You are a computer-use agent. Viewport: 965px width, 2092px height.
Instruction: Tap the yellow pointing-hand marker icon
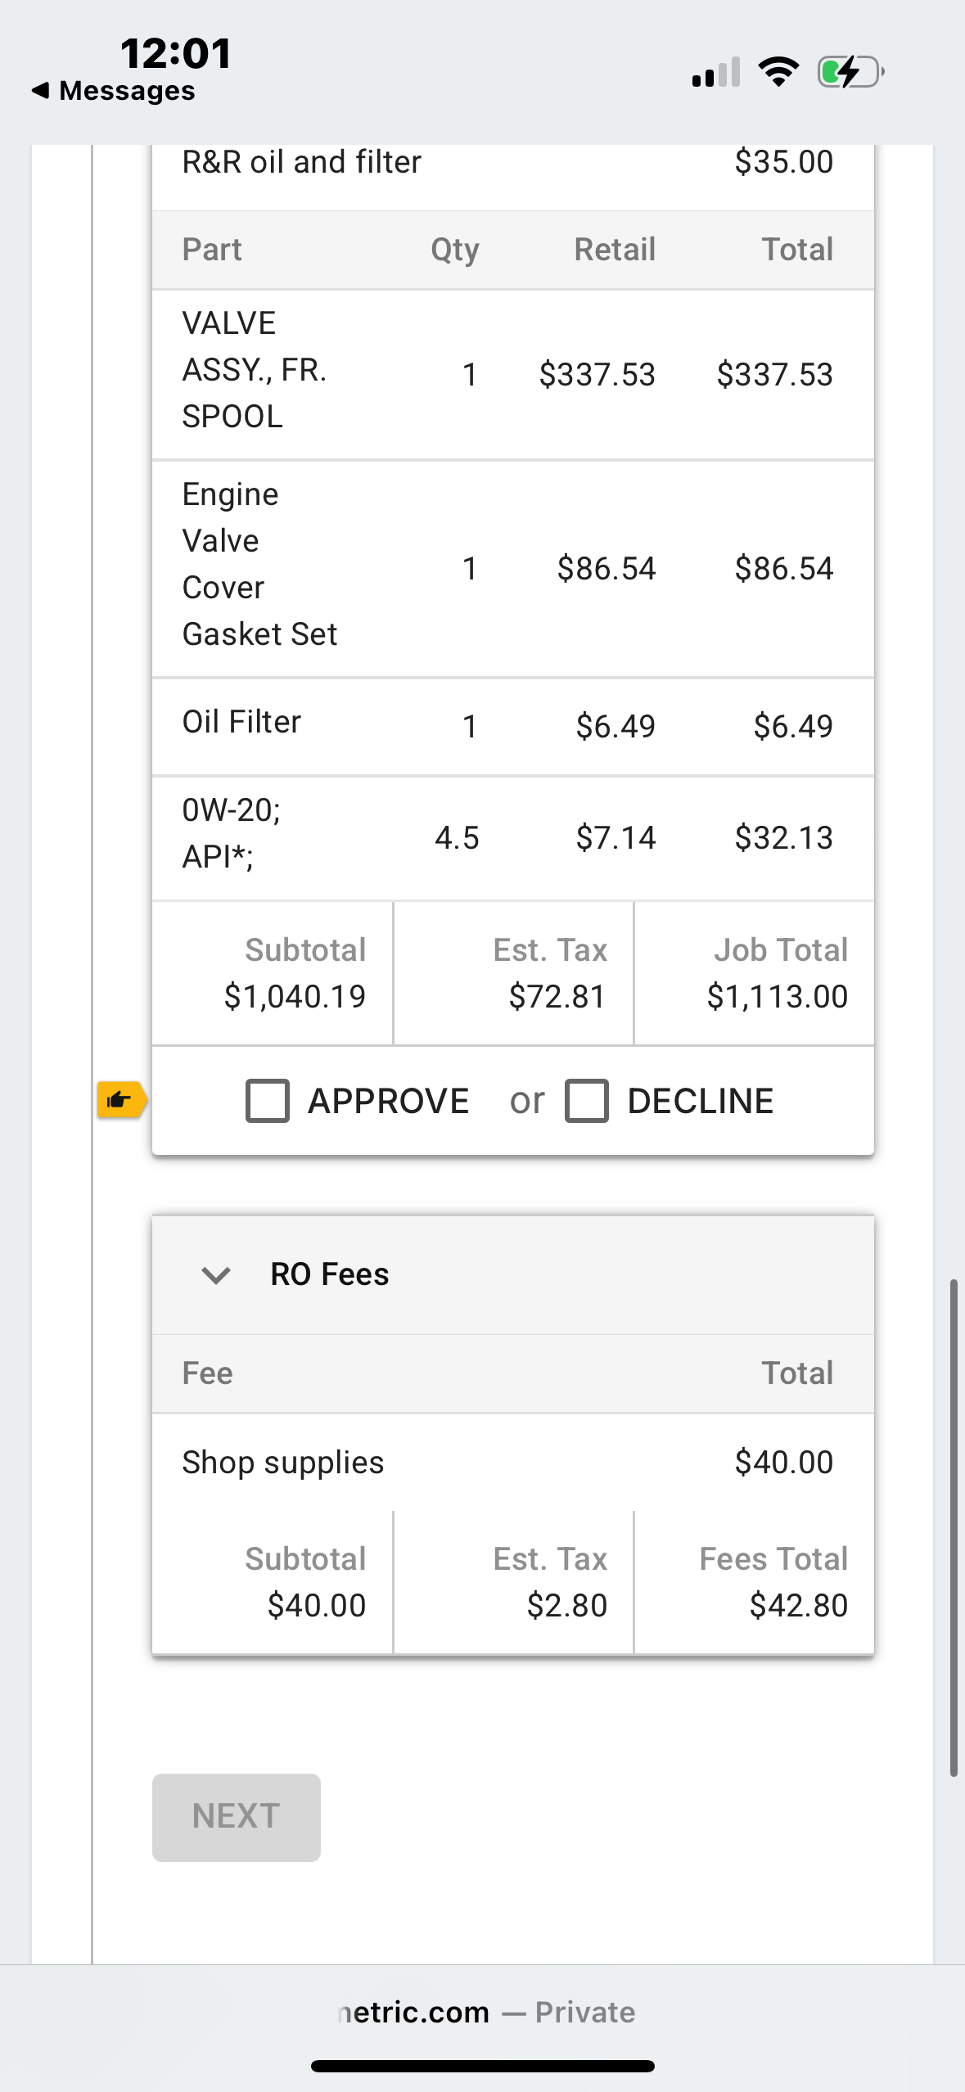pyautogui.click(x=121, y=1099)
